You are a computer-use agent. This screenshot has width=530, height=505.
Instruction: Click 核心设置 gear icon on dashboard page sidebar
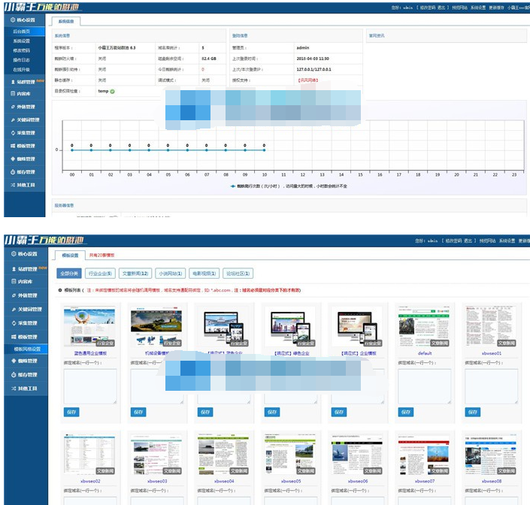point(13,20)
